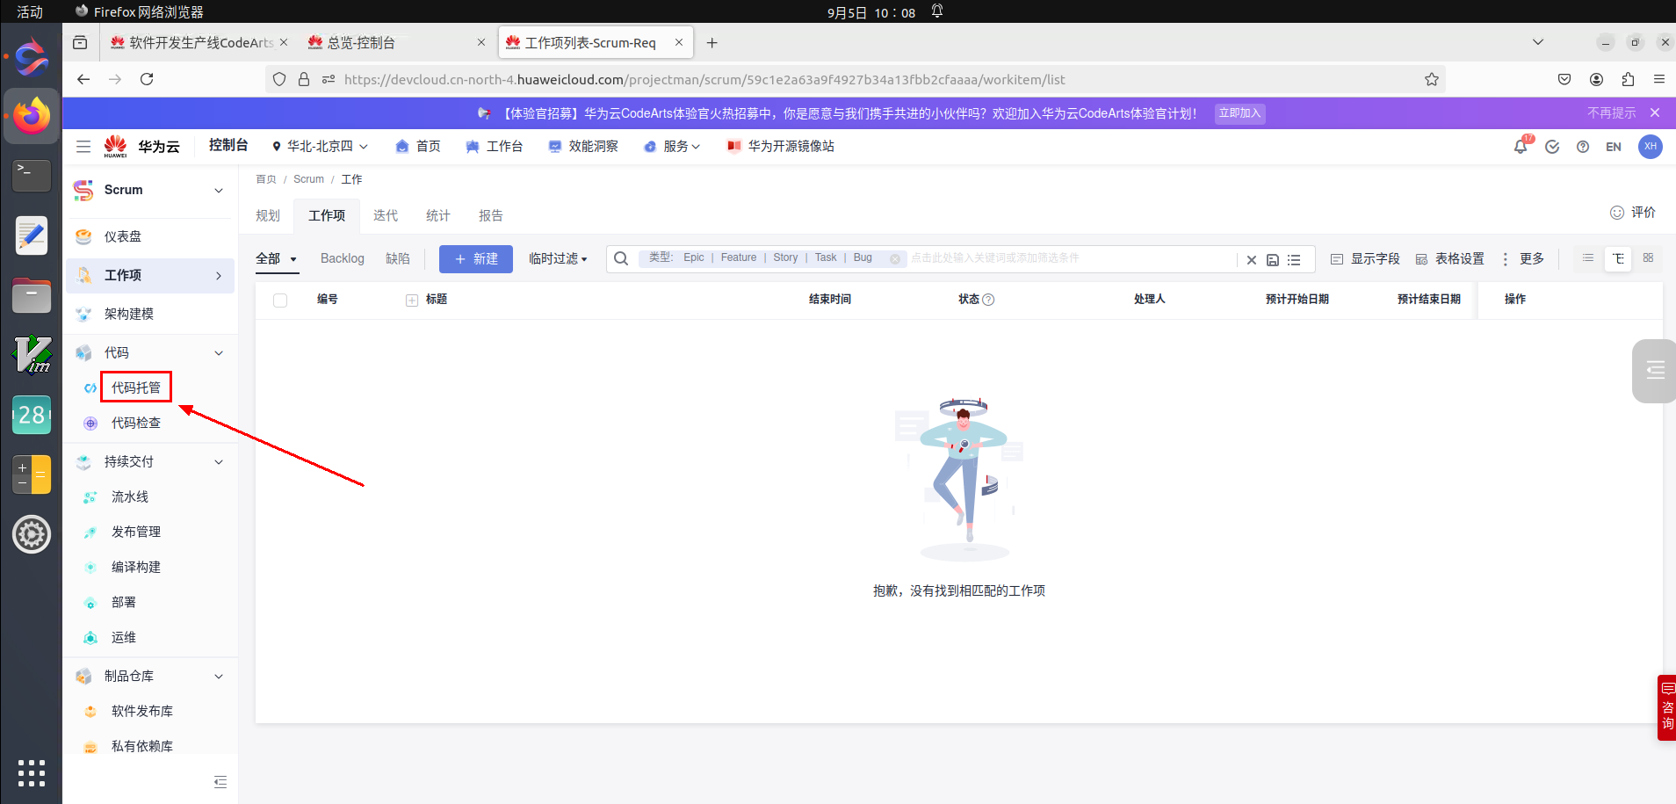Viewport: 1676px width, 804px height.
Task: Open saved filter list icon
Action: click(1294, 260)
